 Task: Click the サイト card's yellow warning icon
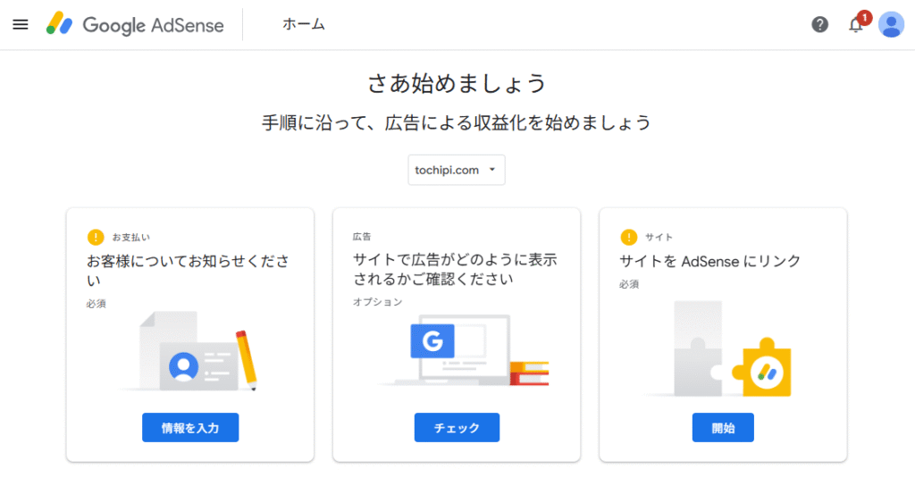(x=628, y=238)
